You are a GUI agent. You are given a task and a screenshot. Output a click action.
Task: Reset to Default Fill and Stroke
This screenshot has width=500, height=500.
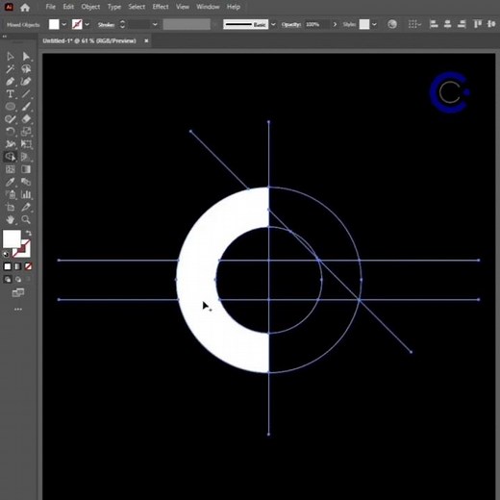pyautogui.click(x=6, y=255)
